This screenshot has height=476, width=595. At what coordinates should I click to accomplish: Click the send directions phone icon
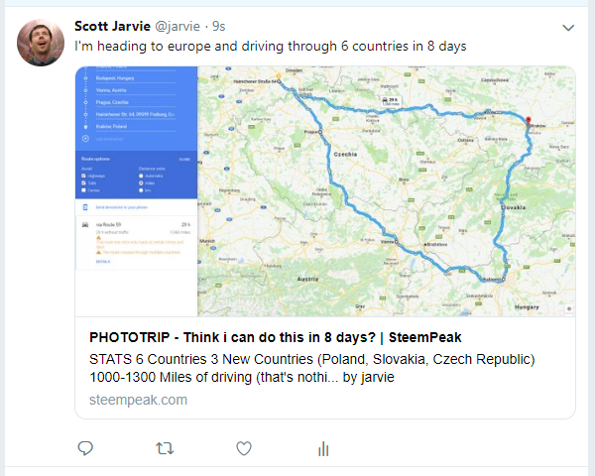[86, 206]
